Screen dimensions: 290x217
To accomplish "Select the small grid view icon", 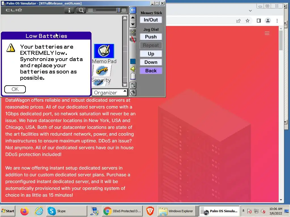I will pyautogui.click(x=90, y=10).
